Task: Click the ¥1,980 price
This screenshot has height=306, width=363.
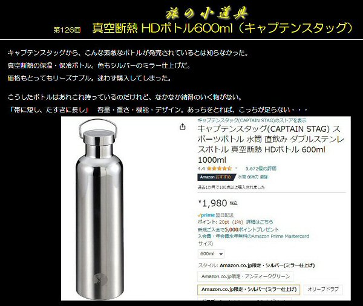Action: point(213,203)
